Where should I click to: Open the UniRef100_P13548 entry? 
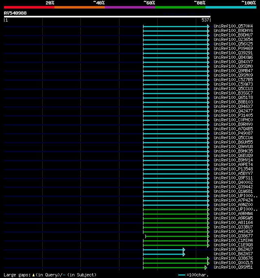pyautogui.click(x=233, y=169)
